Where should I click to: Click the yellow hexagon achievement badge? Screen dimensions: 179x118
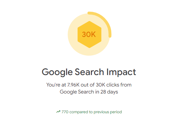[89, 34]
